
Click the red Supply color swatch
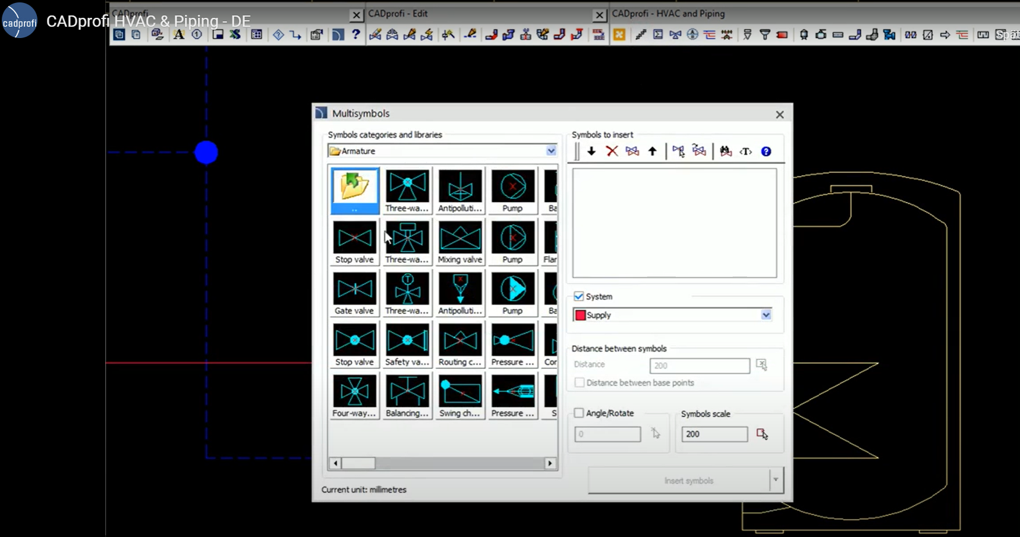[x=581, y=315]
